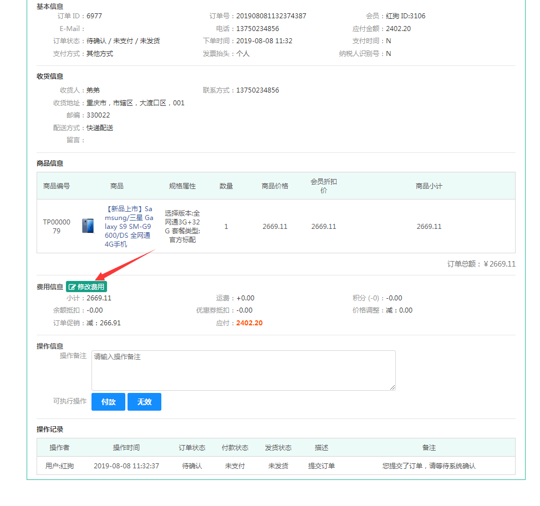Select the order number 201908081132374387
Screen dimensions: 540x506
point(271,16)
